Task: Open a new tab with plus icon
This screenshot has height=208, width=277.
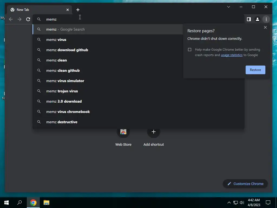Action: click(78, 10)
